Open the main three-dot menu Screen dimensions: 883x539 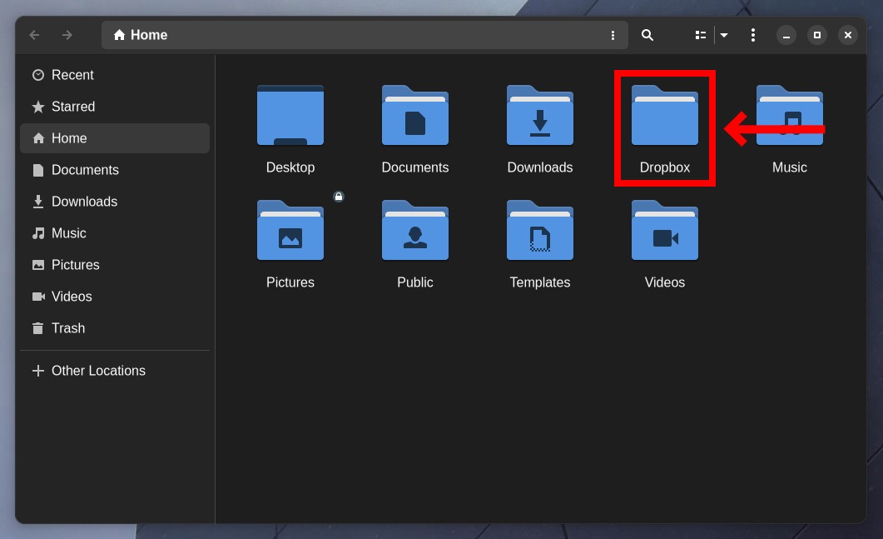coord(753,35)
